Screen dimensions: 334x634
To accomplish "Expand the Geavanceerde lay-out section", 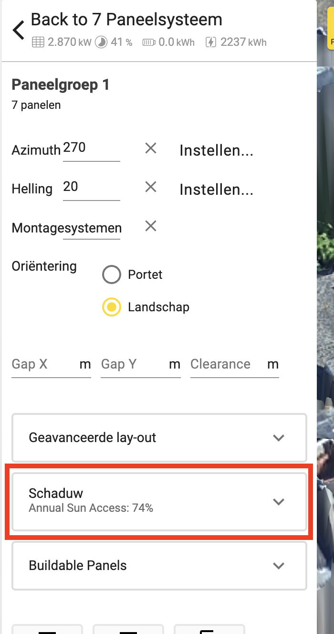I will click(x=159, y=438).
